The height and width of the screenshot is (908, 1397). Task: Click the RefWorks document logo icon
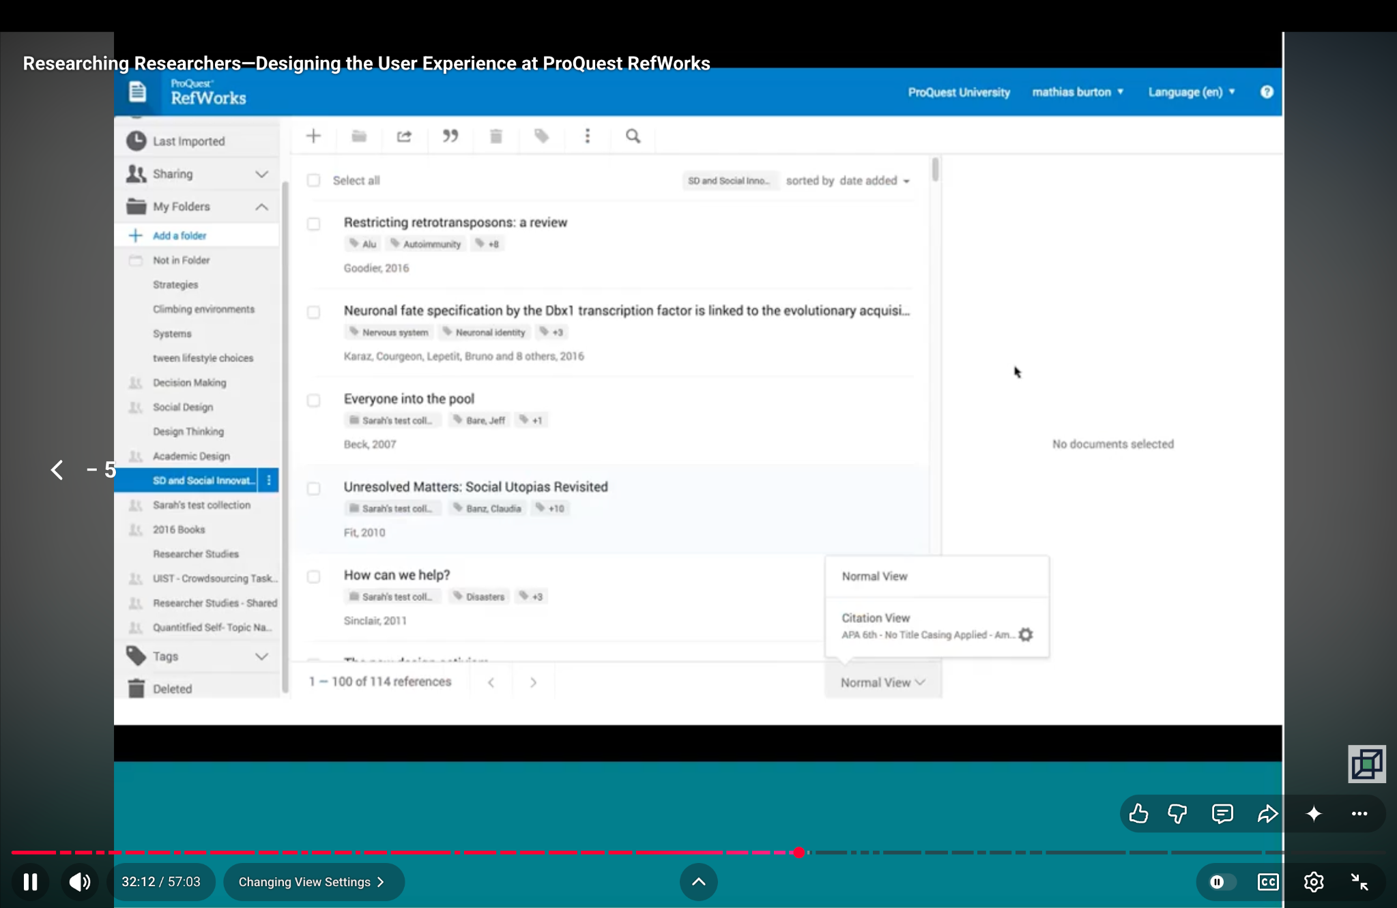137,91
